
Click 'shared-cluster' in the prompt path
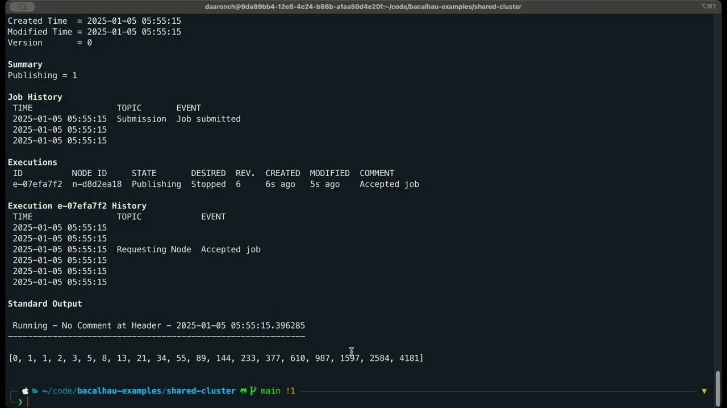tap(201, 391)
